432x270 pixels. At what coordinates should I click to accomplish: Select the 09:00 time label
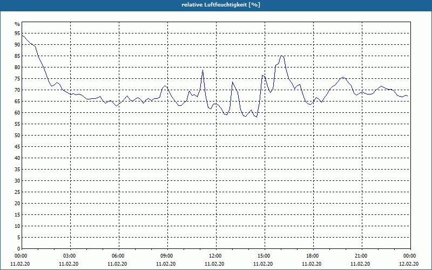click(x=167, y=256)
